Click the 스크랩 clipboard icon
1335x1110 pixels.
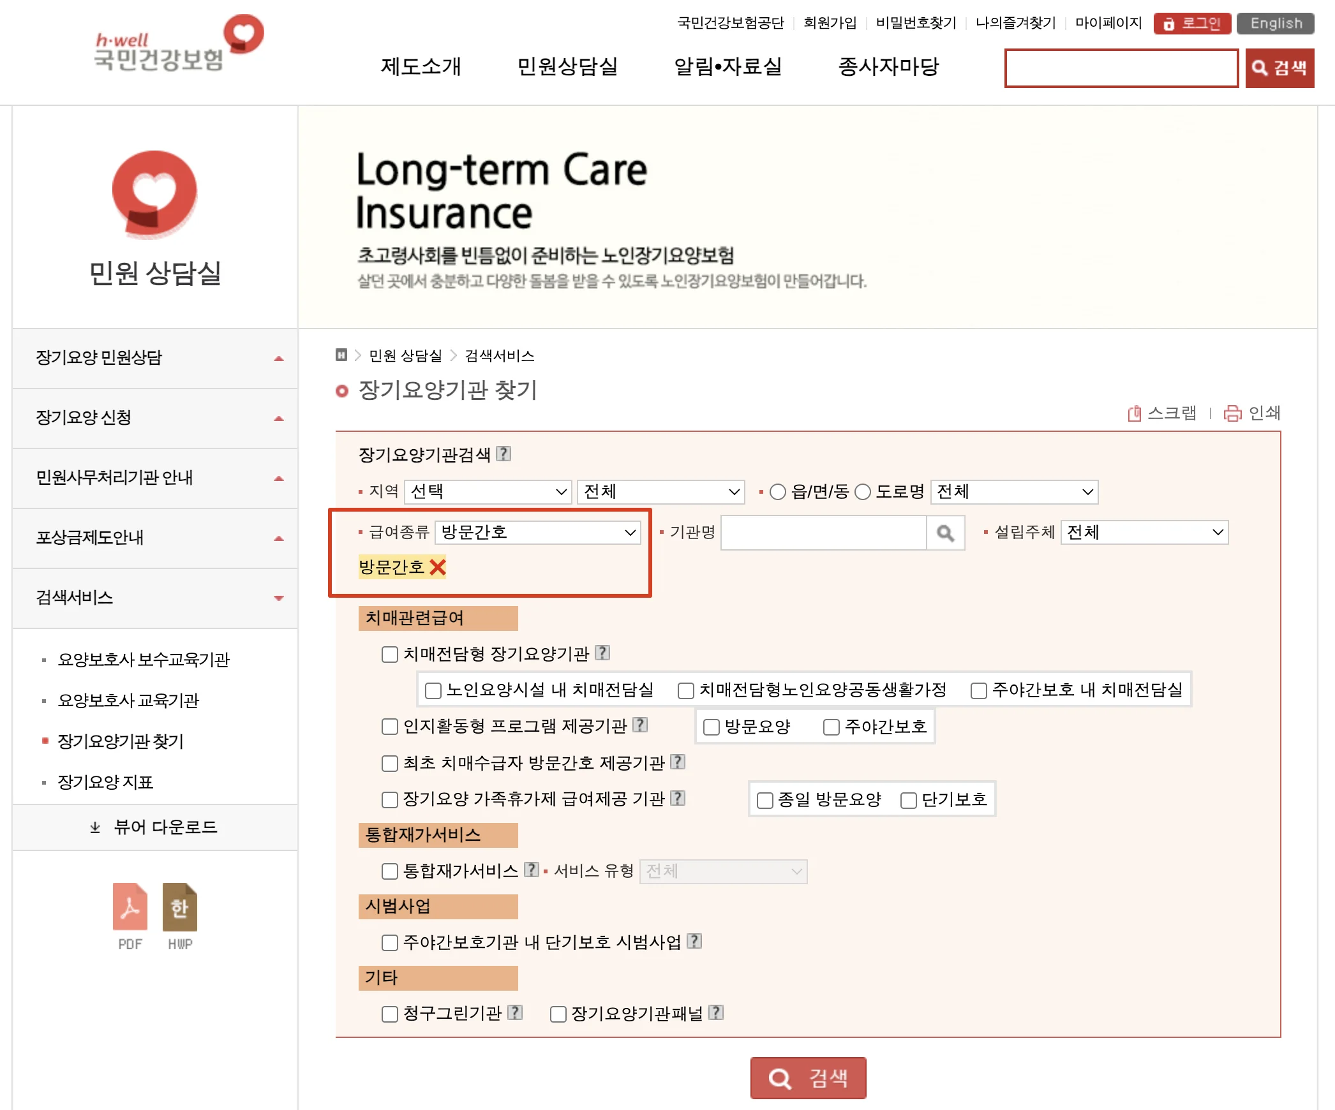pyautogui.click(x=1134, y=413)
